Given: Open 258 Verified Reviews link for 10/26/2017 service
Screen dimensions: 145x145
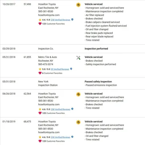Looking at the screenshot, I should (x=60, y=20).
